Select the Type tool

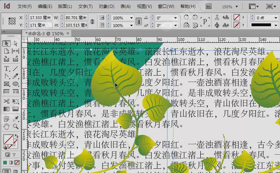(x=6, y=68)
